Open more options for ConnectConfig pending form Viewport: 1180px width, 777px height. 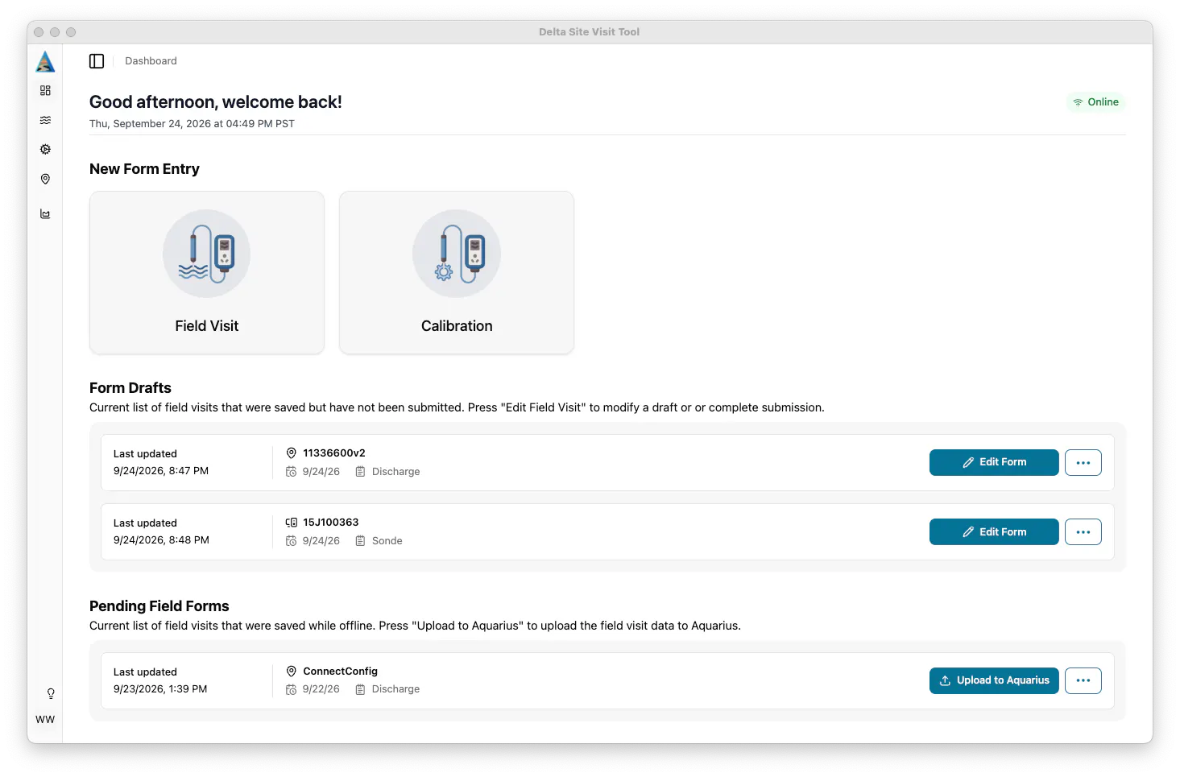(1083, 680)
